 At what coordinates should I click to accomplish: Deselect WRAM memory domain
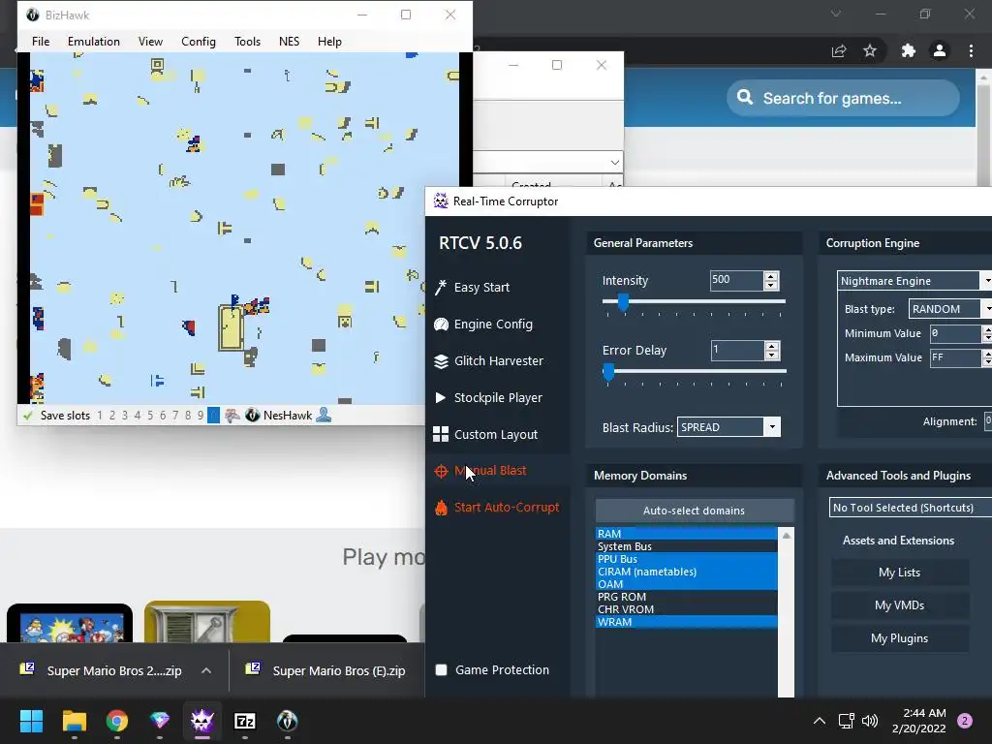(x=686, y=622)
